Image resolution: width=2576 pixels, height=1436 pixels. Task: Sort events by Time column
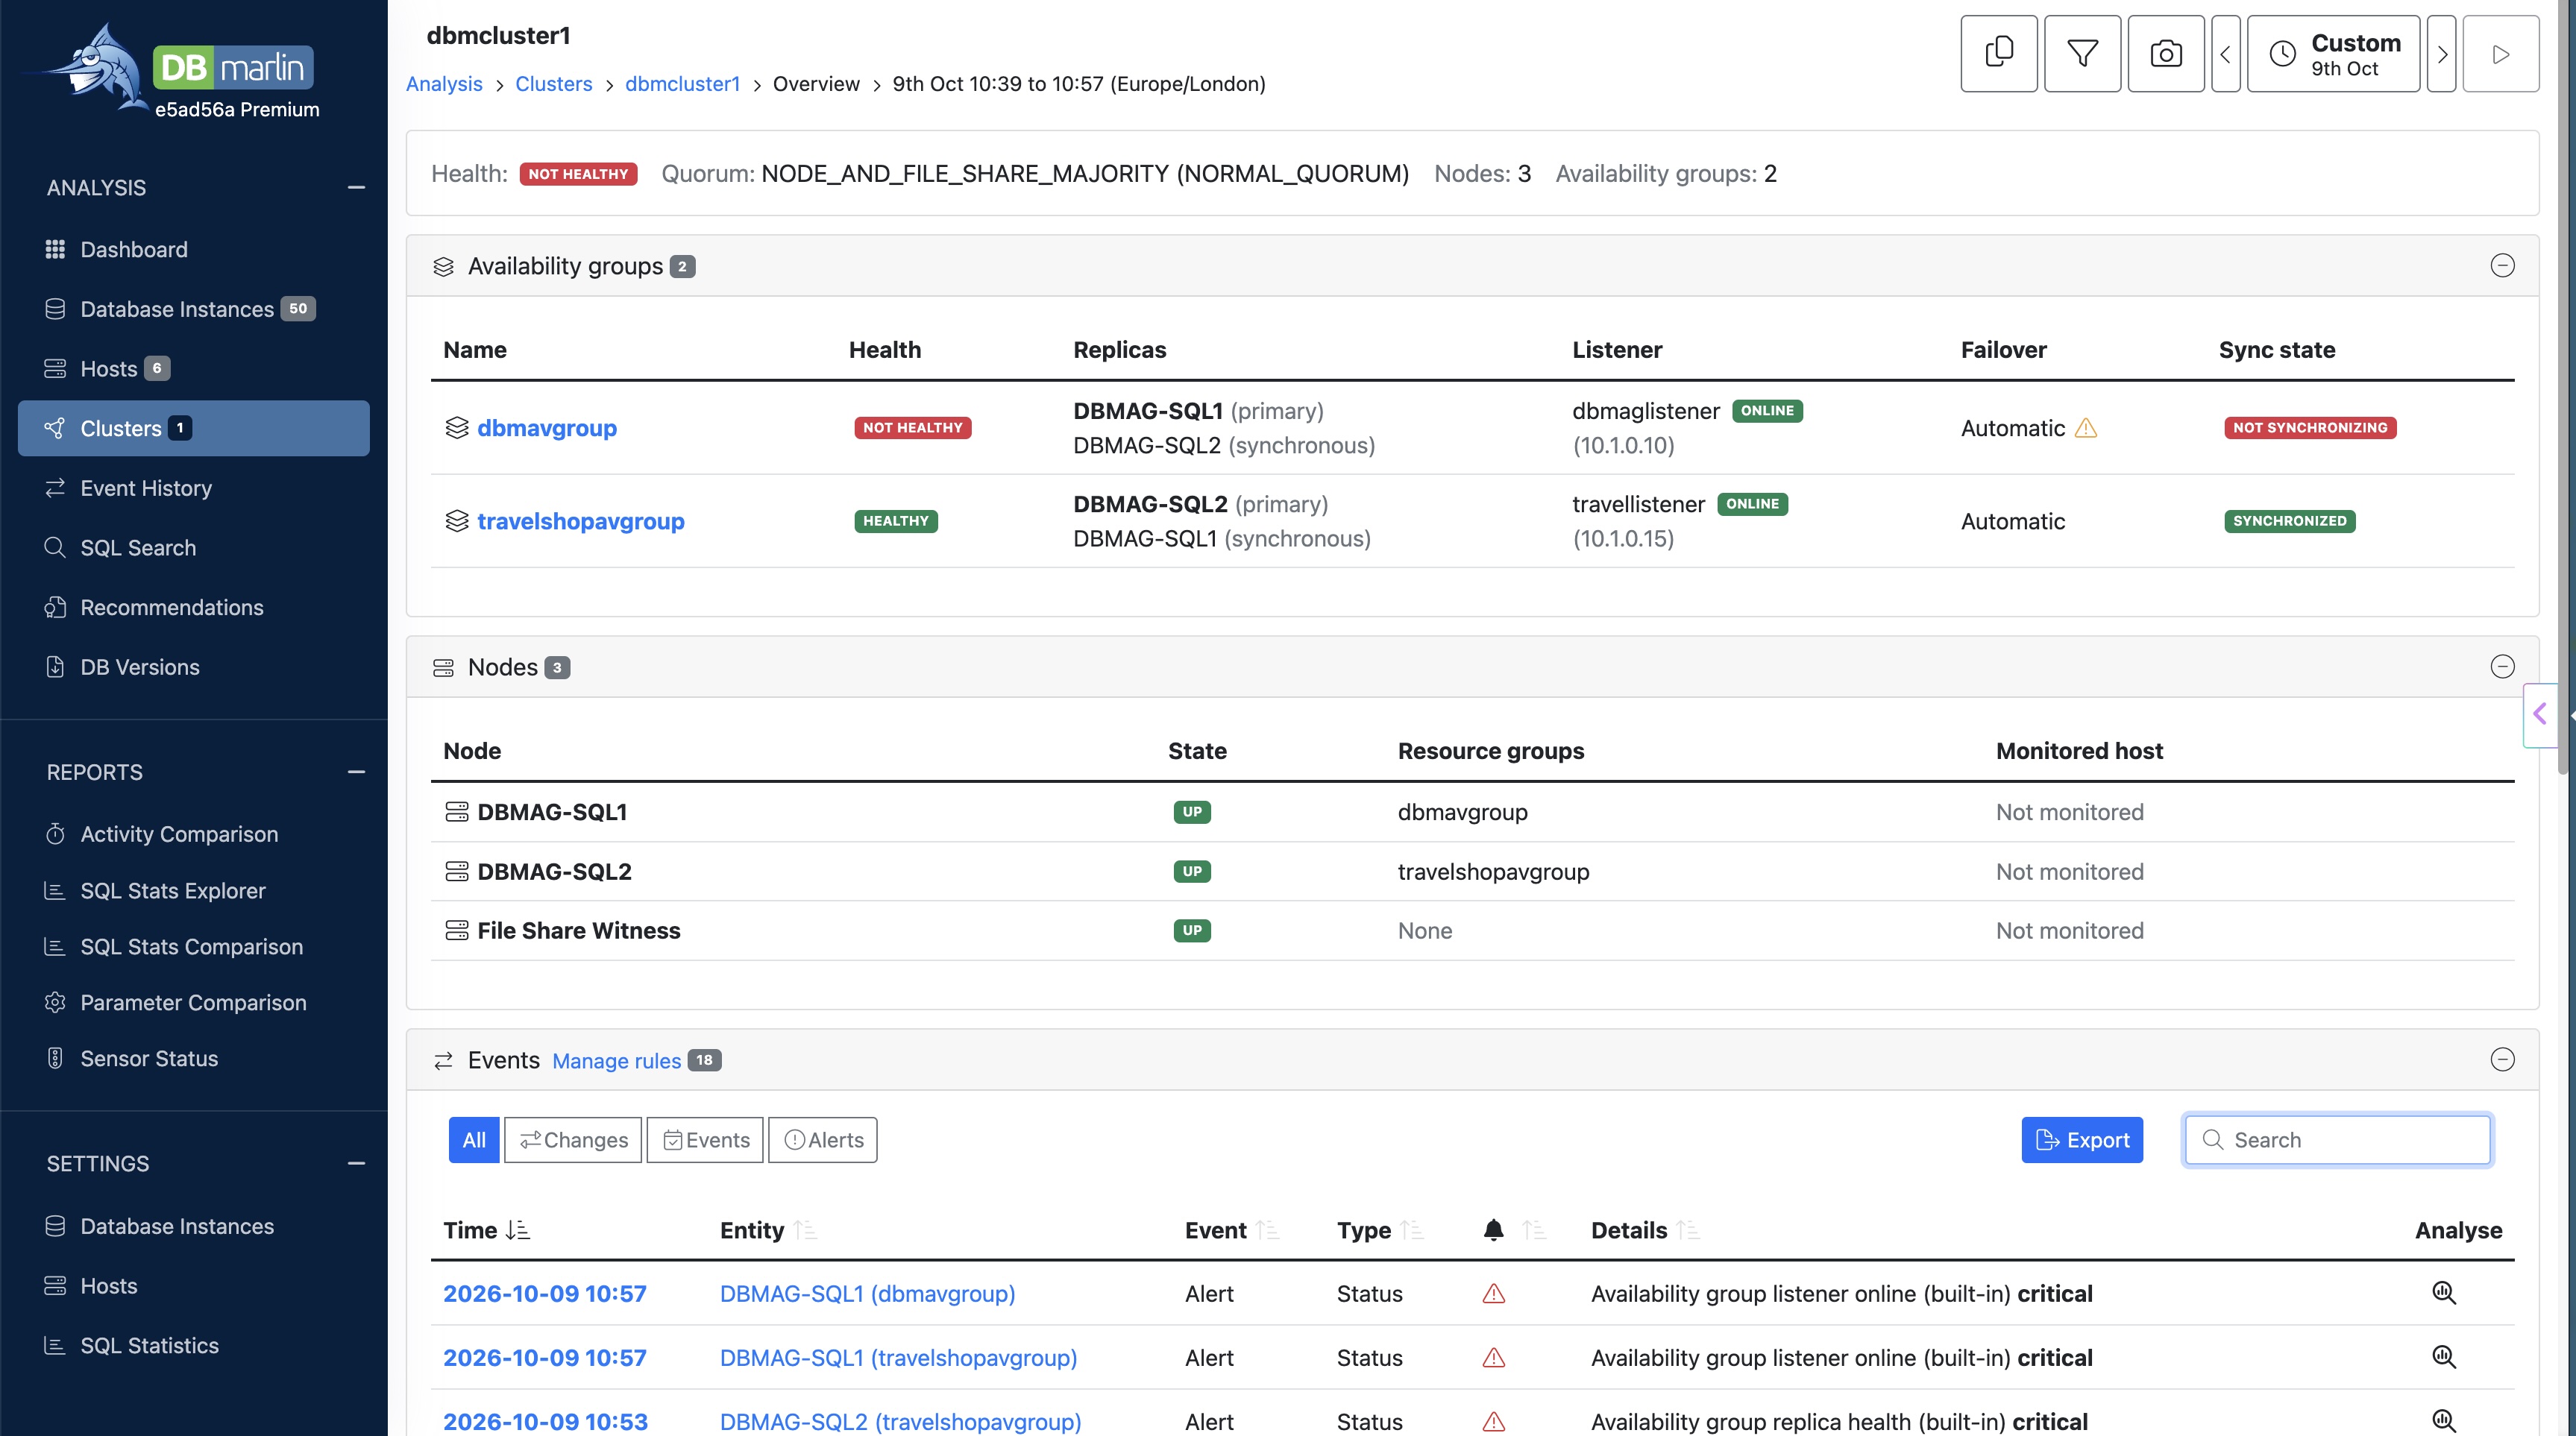[486, 1231]
